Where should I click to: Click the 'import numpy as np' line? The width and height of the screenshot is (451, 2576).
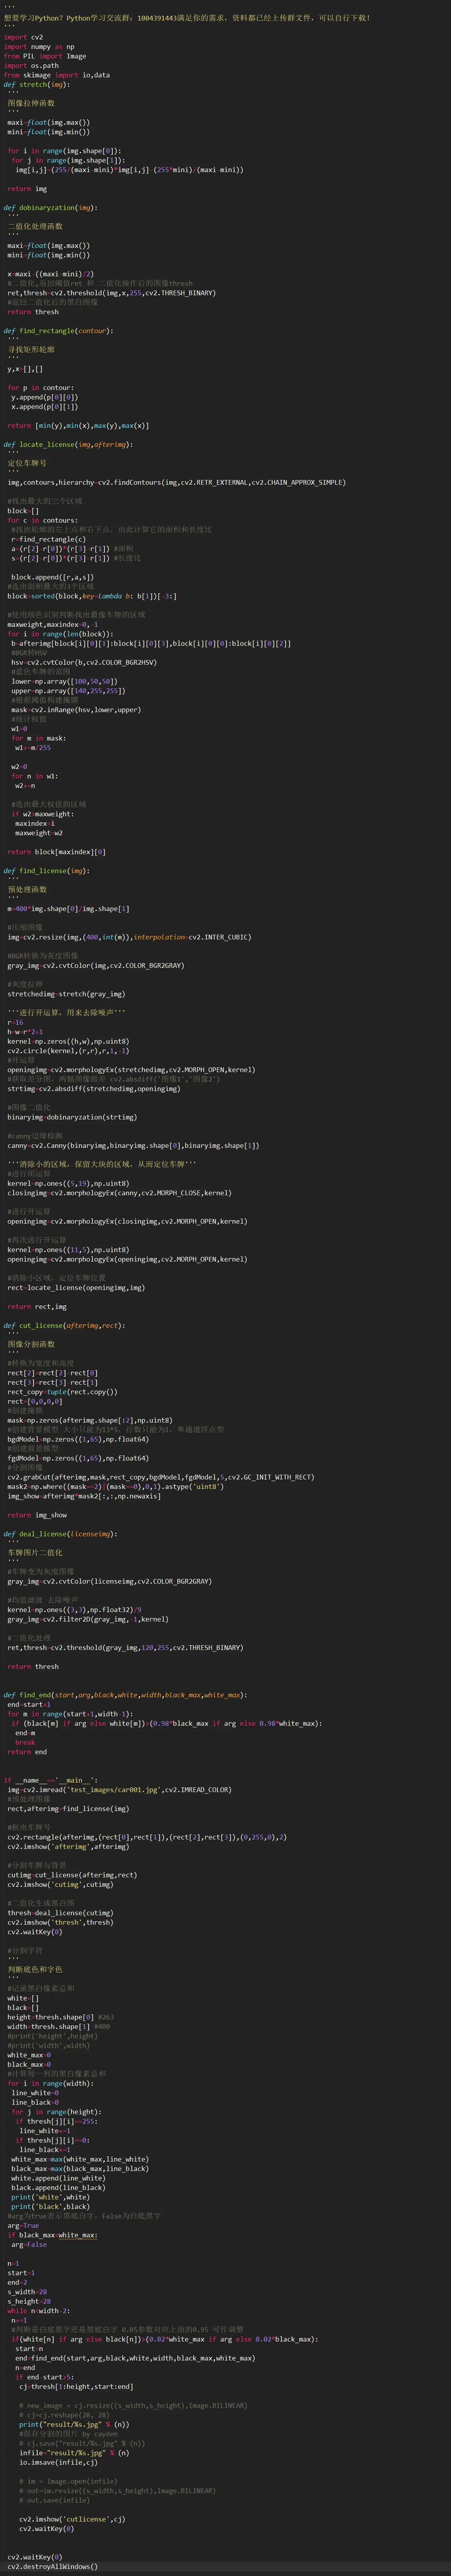pos(39,46)
